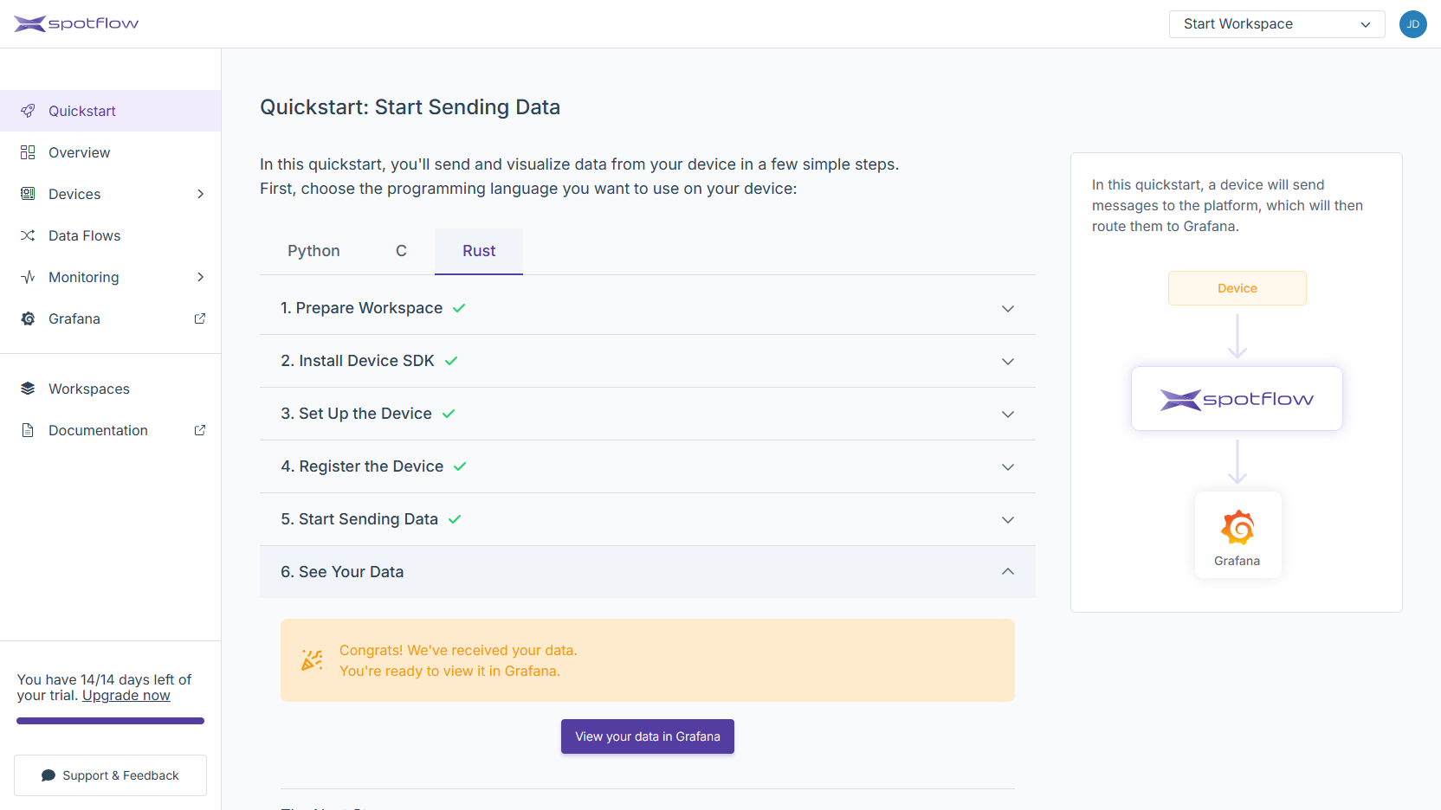Click the Spotflow logo card in diagram
This screenshot has width=1441, height=810.
pos(1237,399)
